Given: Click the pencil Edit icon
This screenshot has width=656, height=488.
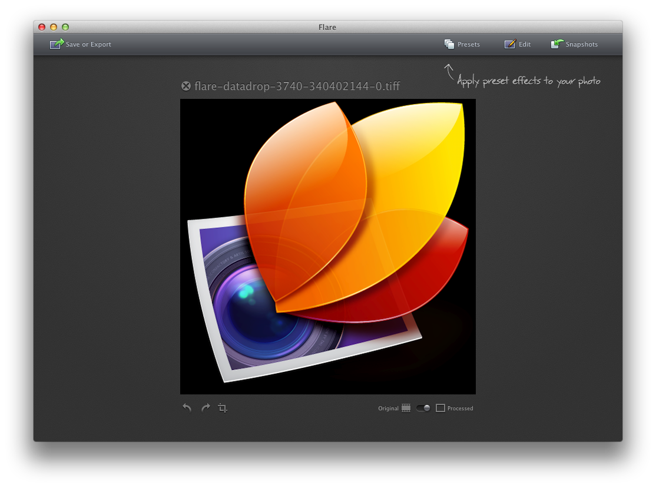Looking at the screenshot, I should [510, 44].
